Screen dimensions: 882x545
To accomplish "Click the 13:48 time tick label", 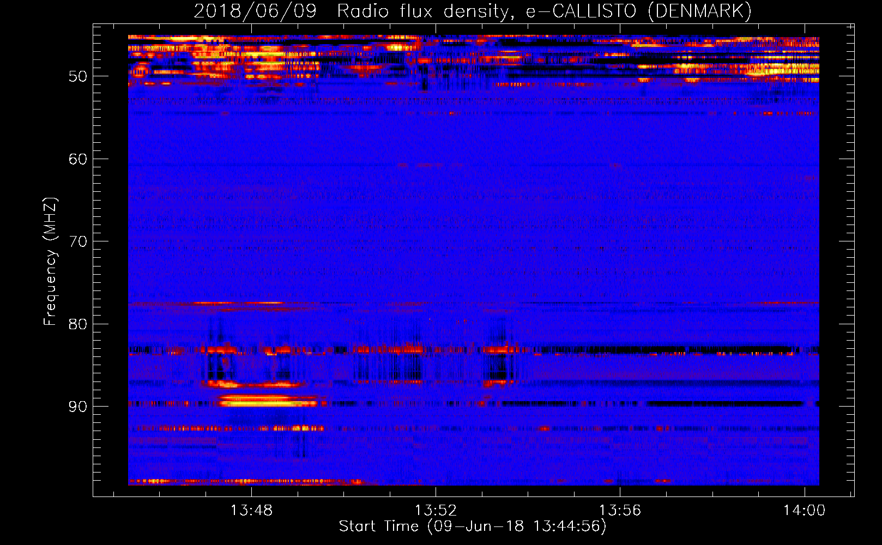I will pos(251,511).
